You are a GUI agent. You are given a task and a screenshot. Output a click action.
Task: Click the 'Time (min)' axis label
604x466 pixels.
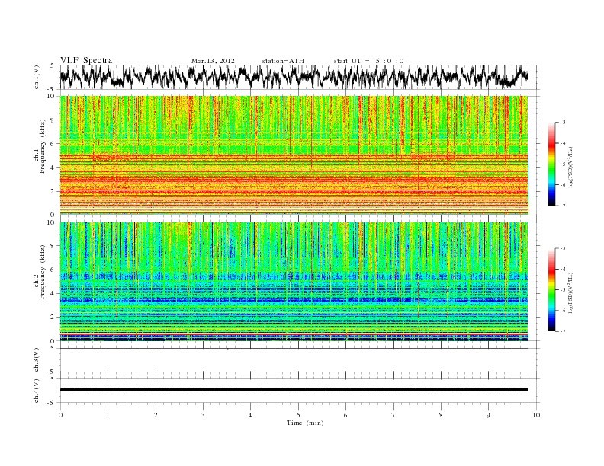coord(305,423)
